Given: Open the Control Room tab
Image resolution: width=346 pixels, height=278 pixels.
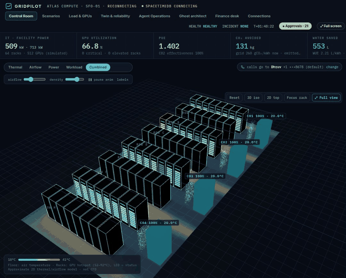Looking at the screenshot, I should tap(21, 16).
